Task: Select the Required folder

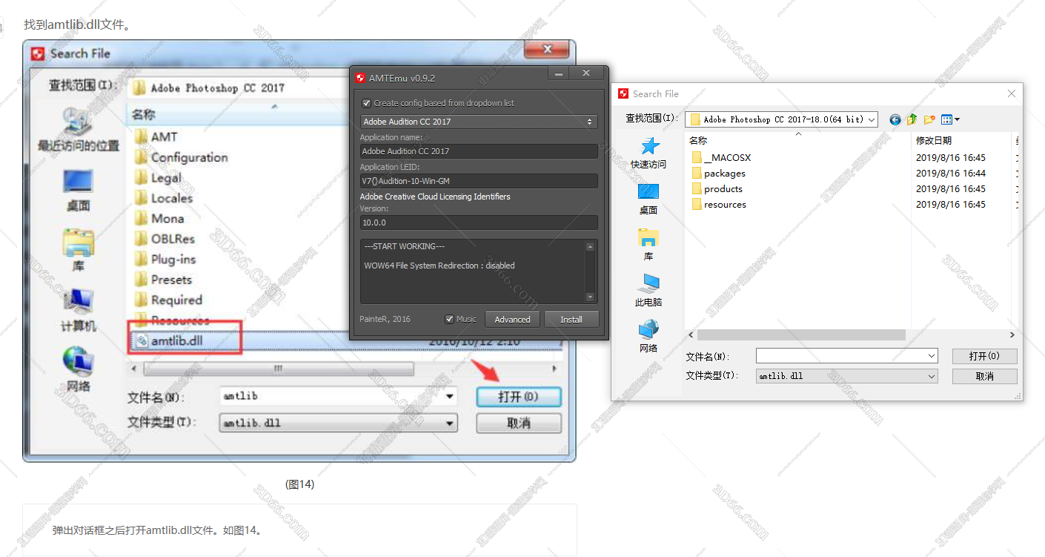Action: [x=168, y=300]
